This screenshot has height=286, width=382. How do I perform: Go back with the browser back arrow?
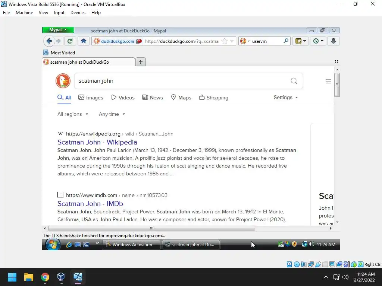click(49, 41)
